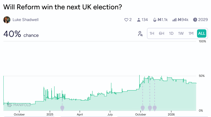Click the rightmost marker pin on chart
Image resolution: width=211 pixels, height=117 pixels.
155,108
